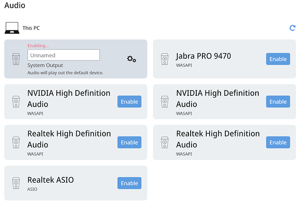Enable the Realtek ASIO device
Viewport: 299px width, 205px height.
pos(130,183)
